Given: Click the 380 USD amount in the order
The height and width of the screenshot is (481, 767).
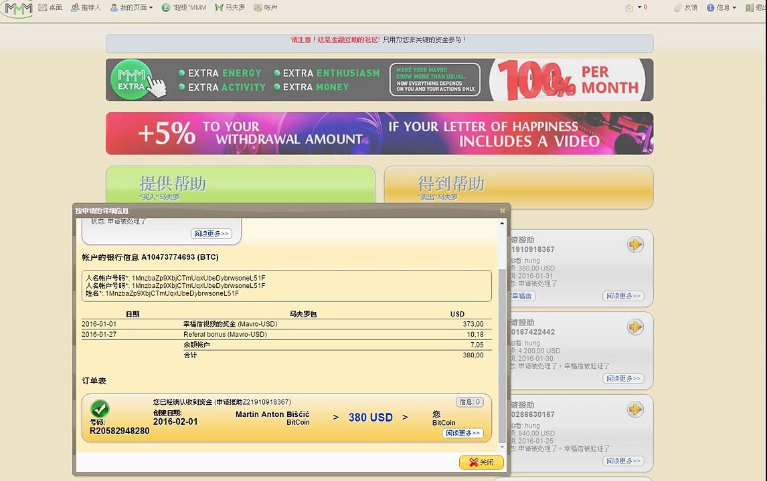Looking at the screenshot, I should tap(370, 418).
